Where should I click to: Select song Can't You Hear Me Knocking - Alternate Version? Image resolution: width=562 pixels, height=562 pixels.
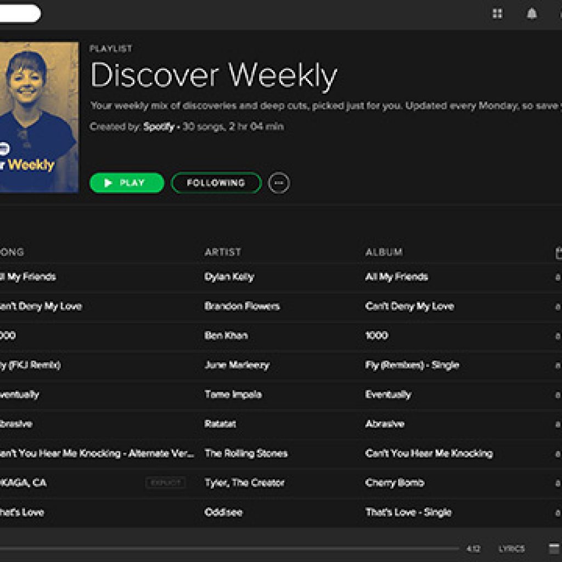[x=97, y=454]
